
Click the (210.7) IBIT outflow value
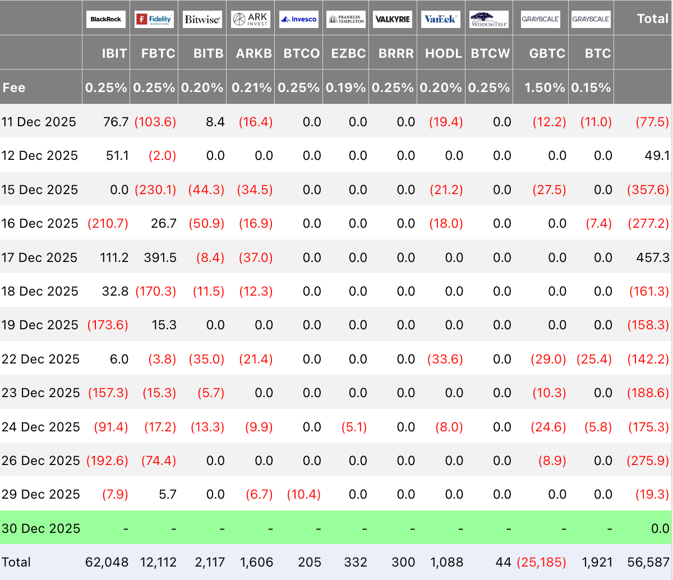pyautogui.click(x=108, y=223)
